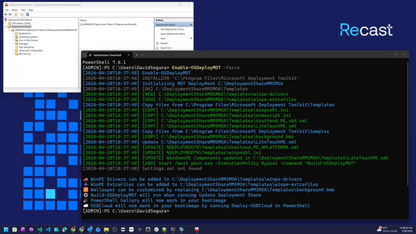Image resolution: width=416 pixels, height=234 pixels.
Task: Open the Windows Start menu
Action: [x=6, y=230]
